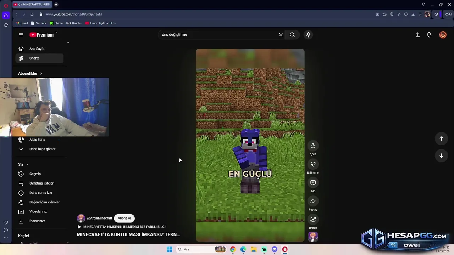Click the taskbar Ara search box
Viewport: 454px width, 255px height.
pos(201,249)
